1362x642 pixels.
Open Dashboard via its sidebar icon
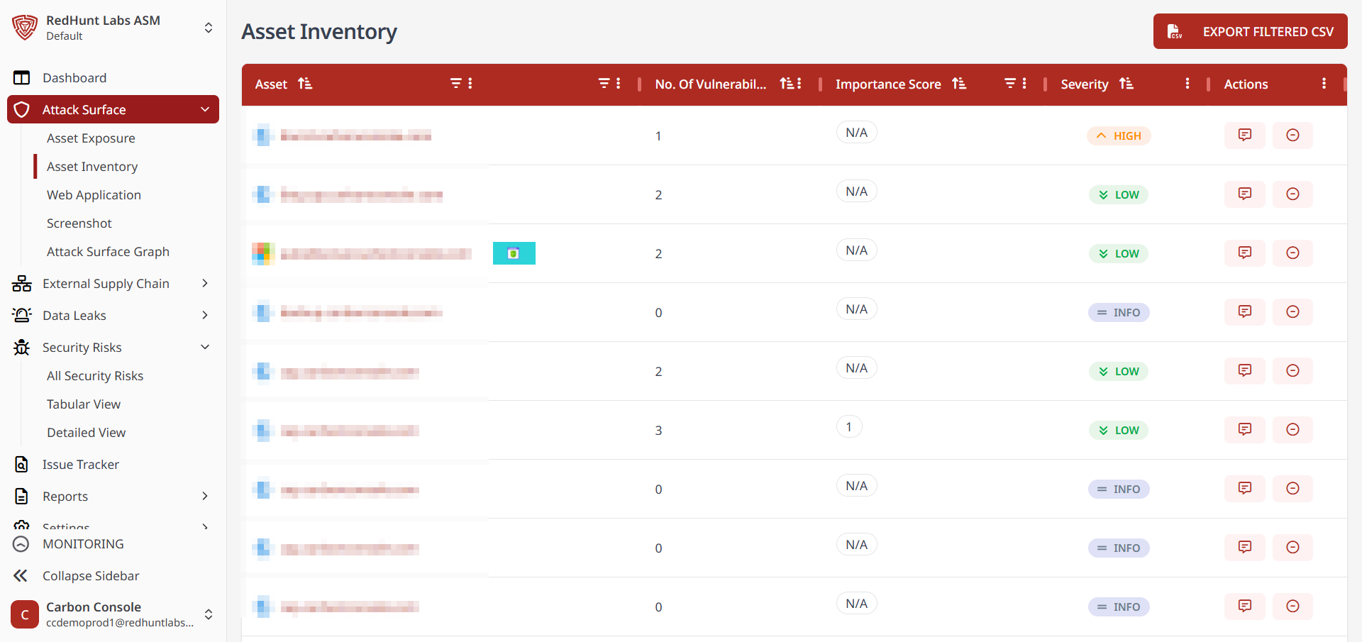coord(22,78)
